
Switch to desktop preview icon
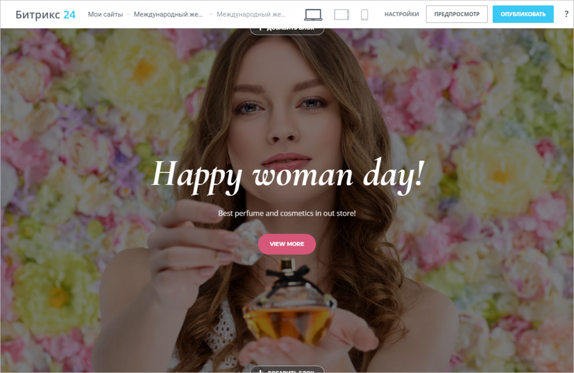313,15
